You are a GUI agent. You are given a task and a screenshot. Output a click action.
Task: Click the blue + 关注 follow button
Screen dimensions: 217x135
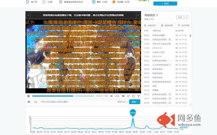pyautogui.click(x=165, y=4)
